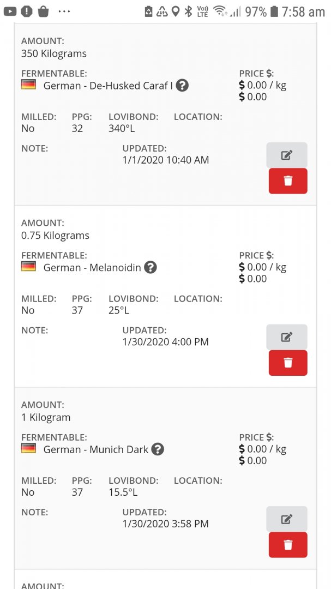Screen dimensions: 331x589
Task: Tap the battery icon in status bar
Action: (x=274, y=11)
